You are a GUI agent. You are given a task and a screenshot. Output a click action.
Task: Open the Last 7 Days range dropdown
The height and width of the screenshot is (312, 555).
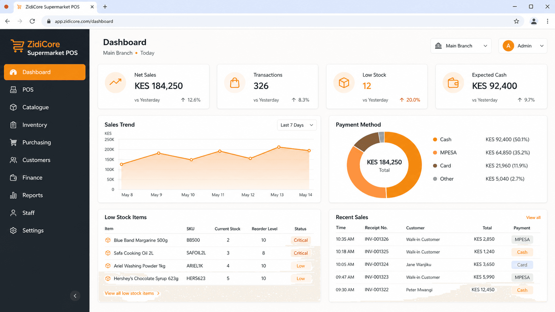(297, 125)
